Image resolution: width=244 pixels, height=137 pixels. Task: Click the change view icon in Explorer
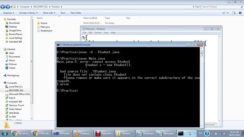[x=224, y=13]
